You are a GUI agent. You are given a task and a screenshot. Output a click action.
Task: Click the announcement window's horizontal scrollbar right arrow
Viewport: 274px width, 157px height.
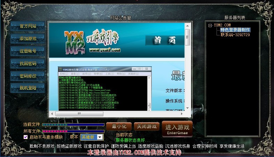(x=181, y=114)
